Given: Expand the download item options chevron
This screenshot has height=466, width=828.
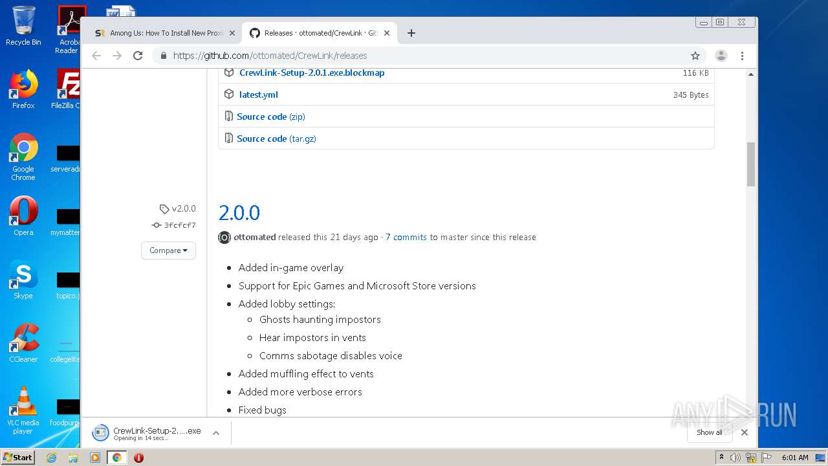Looking at the screenshot, I should (x=216, y=433).
